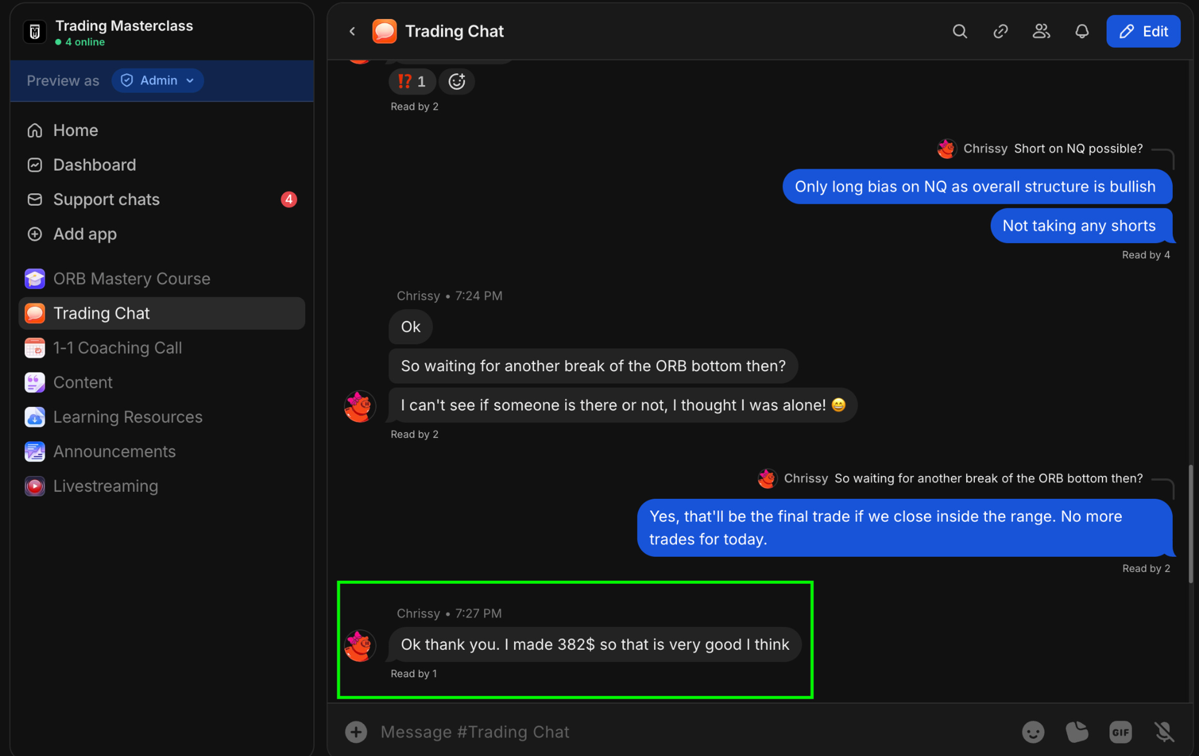
Task: Focus the Message #Trading Chat input
Action: tap(693, 732)
